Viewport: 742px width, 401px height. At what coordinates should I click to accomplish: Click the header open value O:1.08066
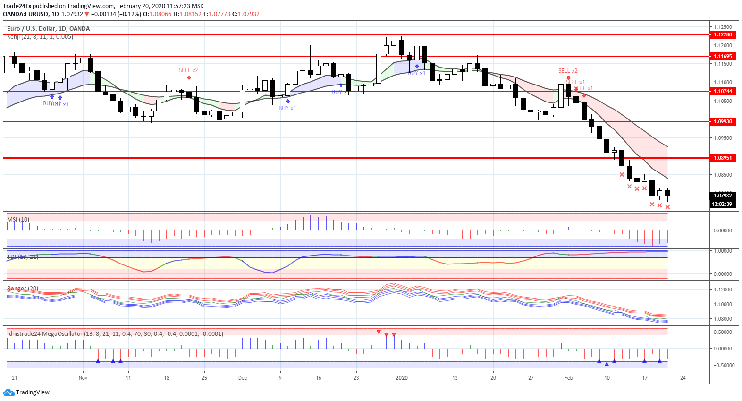coord(157,14)
